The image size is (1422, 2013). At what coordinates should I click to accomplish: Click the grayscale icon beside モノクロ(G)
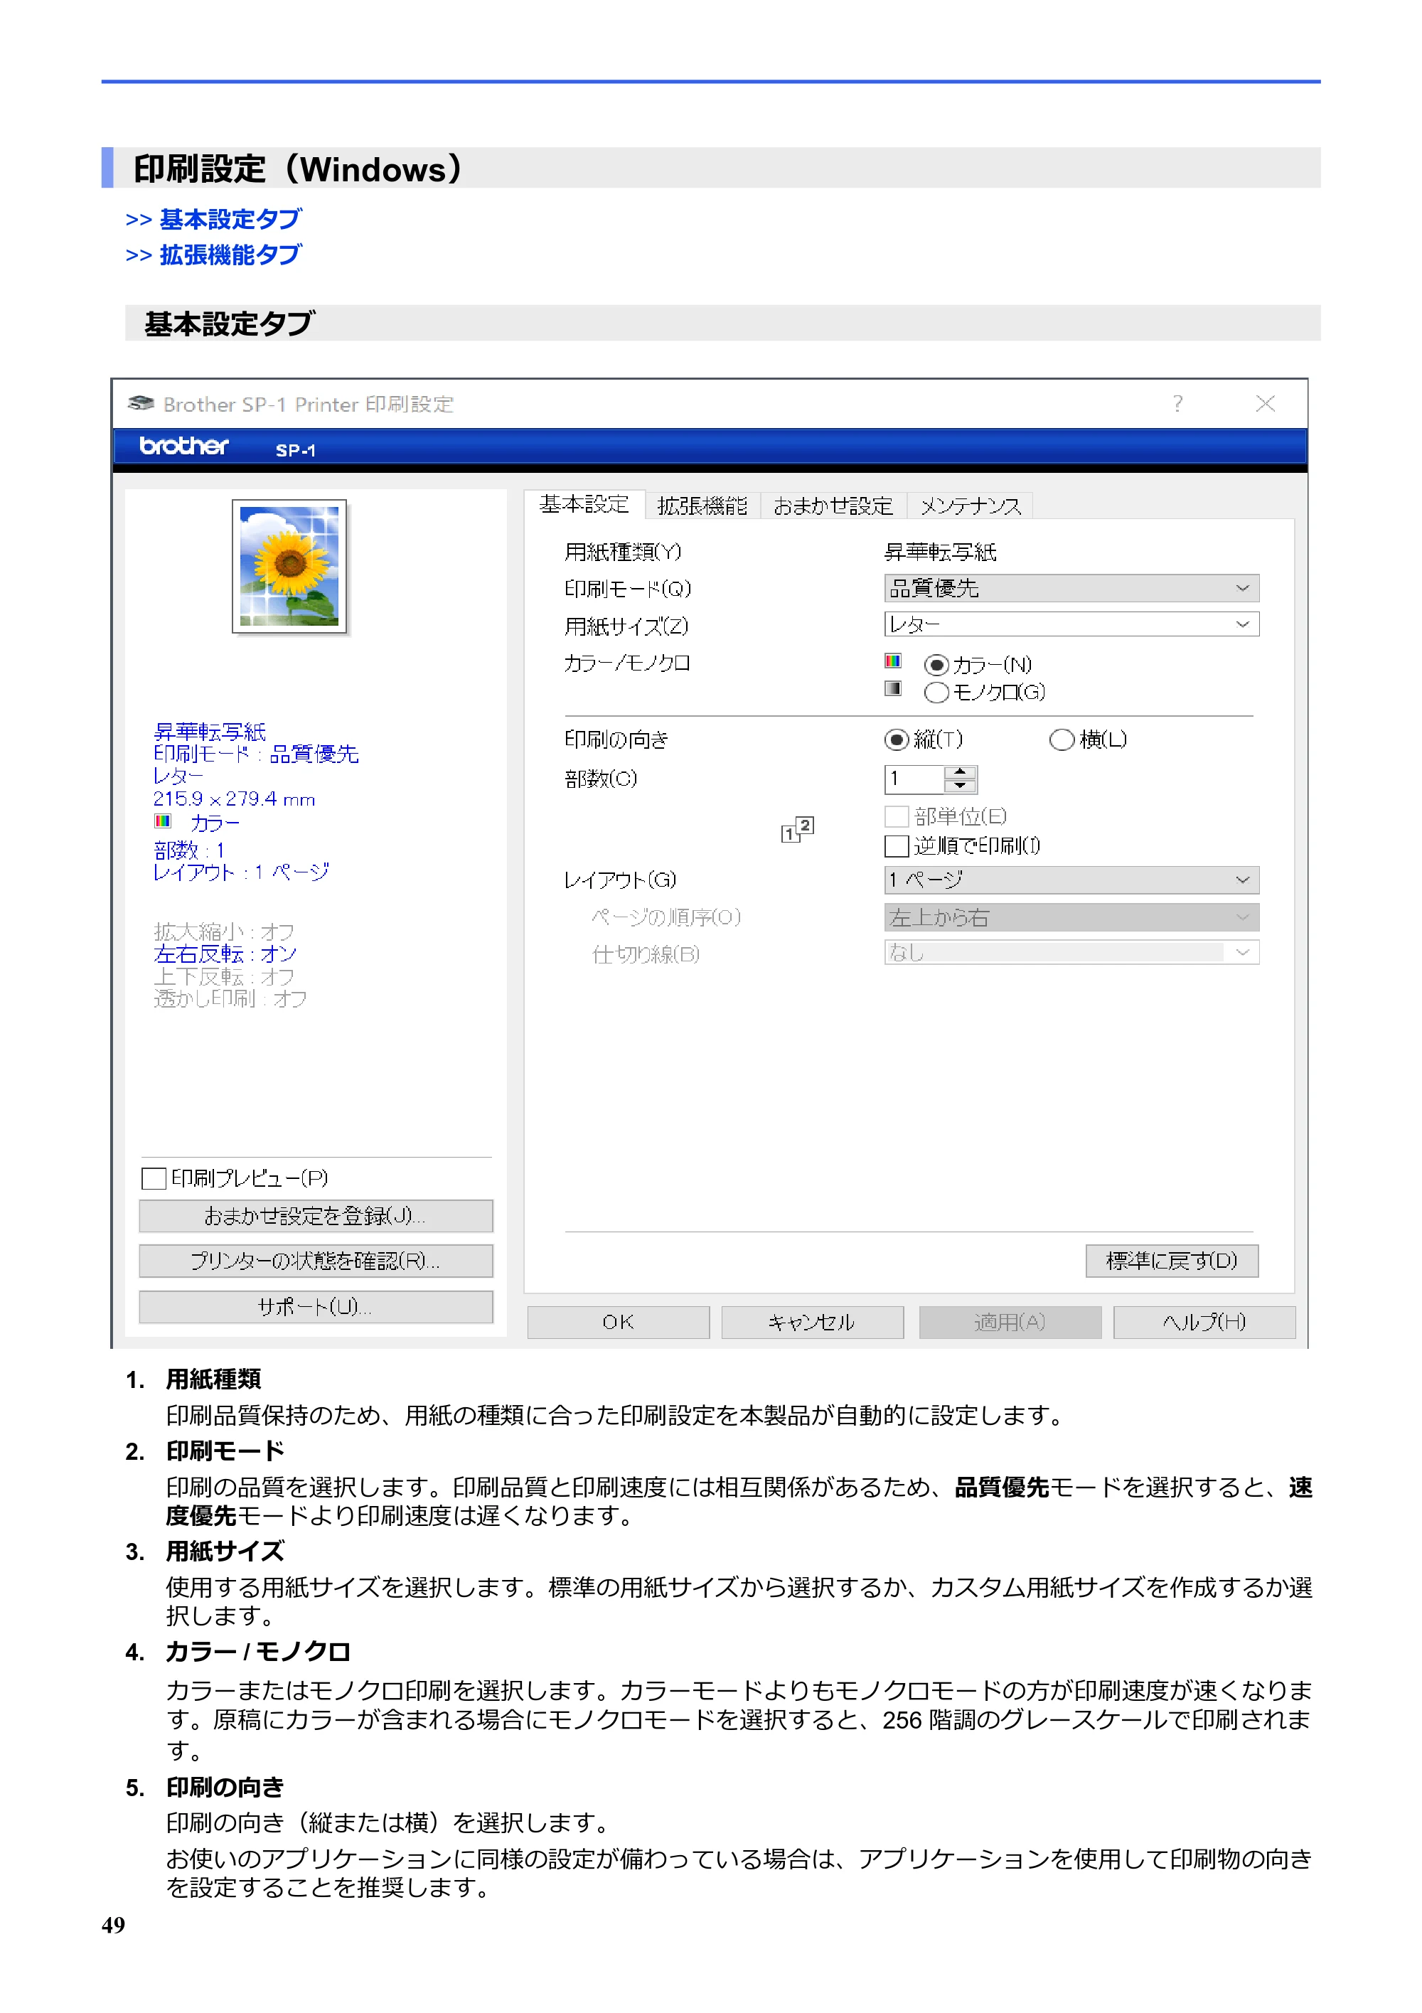[x=892, y=688]
